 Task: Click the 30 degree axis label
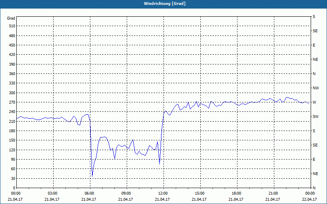(13, 179)
